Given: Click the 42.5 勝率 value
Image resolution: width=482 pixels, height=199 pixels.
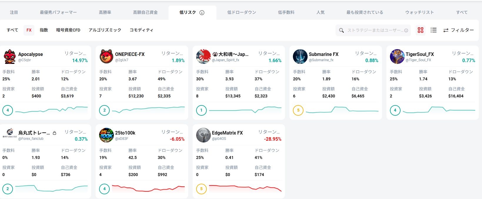Looking at the screenshot, I should pyautogui.click(x=133, y=157).
